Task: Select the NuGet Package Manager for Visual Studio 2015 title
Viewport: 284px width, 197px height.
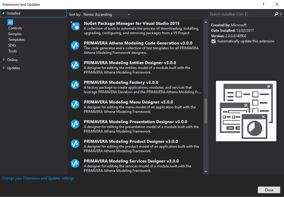Action: coord(132,23)
